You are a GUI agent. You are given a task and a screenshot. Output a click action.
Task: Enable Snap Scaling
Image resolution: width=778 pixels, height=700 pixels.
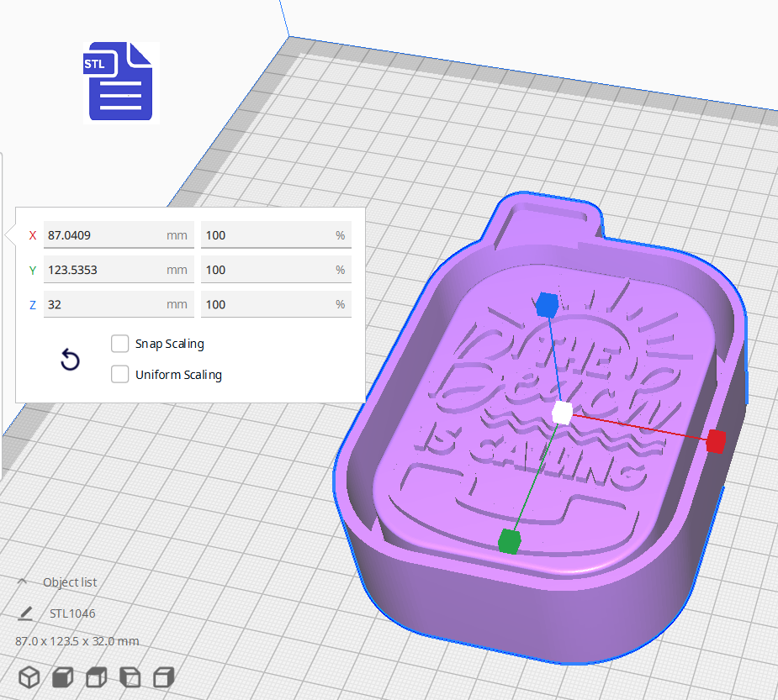tap(119, 343)
